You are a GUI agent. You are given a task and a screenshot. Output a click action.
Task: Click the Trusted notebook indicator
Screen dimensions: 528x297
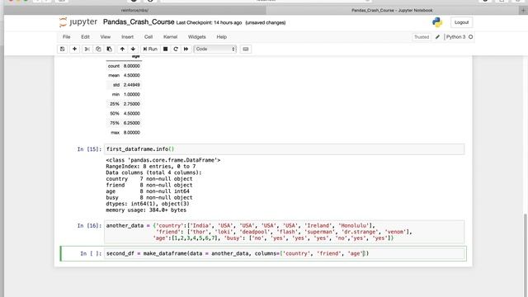click(x=422, y=36)
